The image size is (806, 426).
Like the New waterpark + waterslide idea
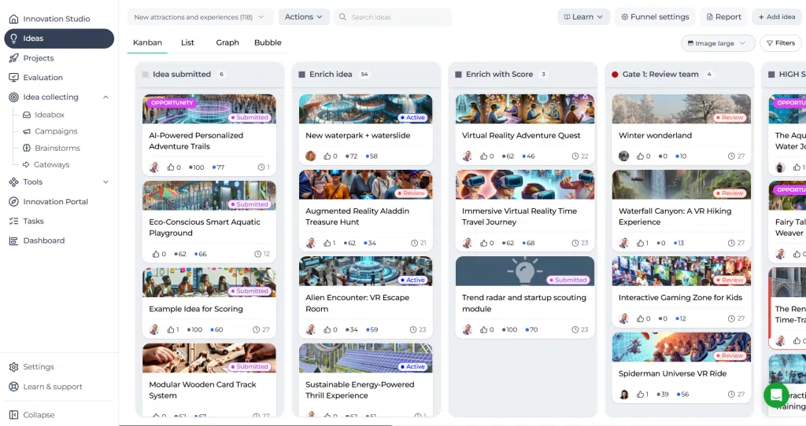pyautogui.click(x=327, y=156)
